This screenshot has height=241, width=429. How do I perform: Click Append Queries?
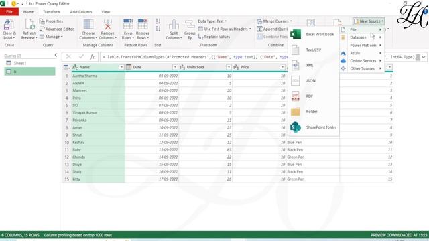click(273, 29)
